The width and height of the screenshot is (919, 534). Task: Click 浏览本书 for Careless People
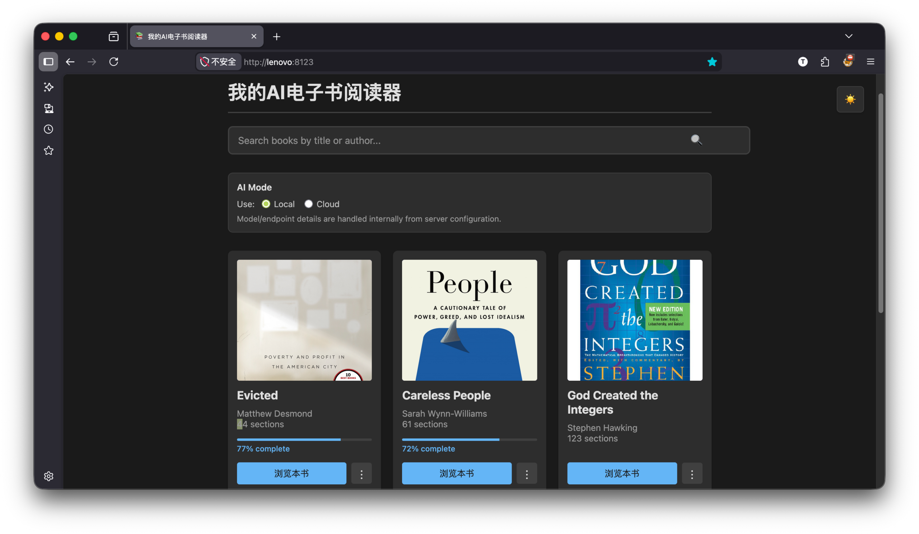457,473
